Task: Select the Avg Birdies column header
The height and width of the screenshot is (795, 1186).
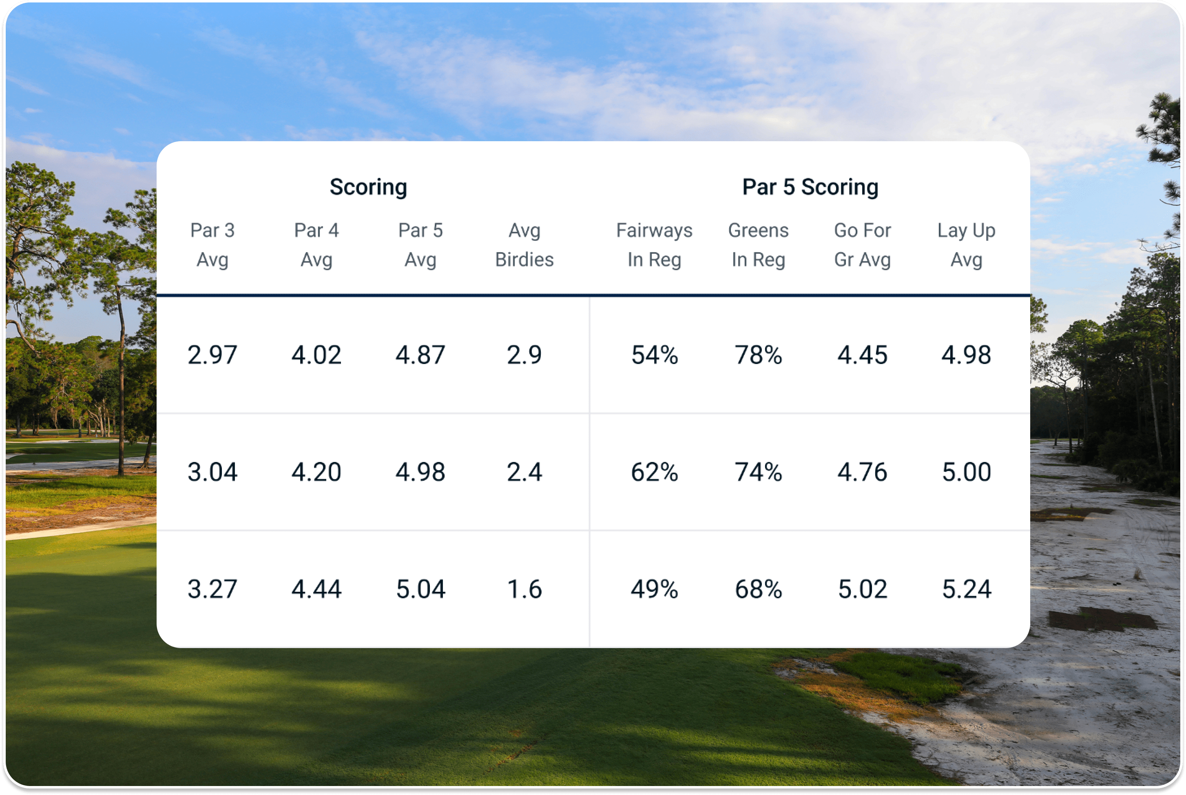Action: coord(524,245)
